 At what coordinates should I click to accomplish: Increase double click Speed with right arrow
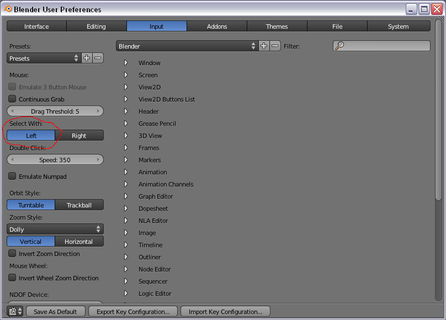(98, 159)
